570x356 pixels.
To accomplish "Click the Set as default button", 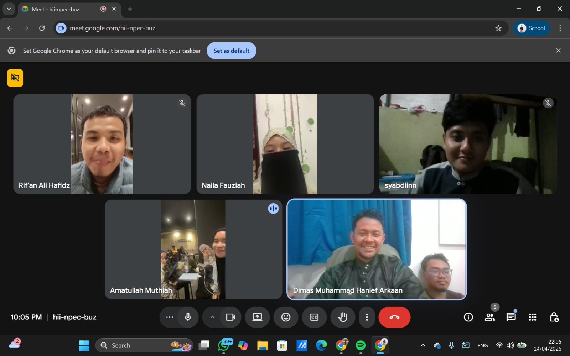I will coord(231,51).
